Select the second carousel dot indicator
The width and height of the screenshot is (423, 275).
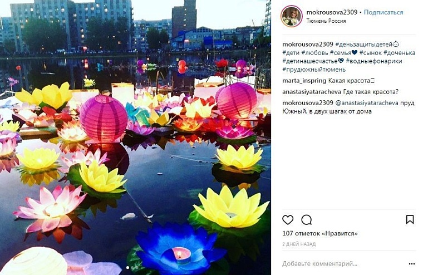tap(132, 268)
